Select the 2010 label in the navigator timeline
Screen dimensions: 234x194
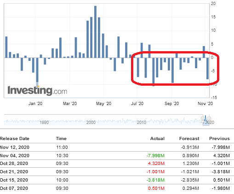(142, 123)
